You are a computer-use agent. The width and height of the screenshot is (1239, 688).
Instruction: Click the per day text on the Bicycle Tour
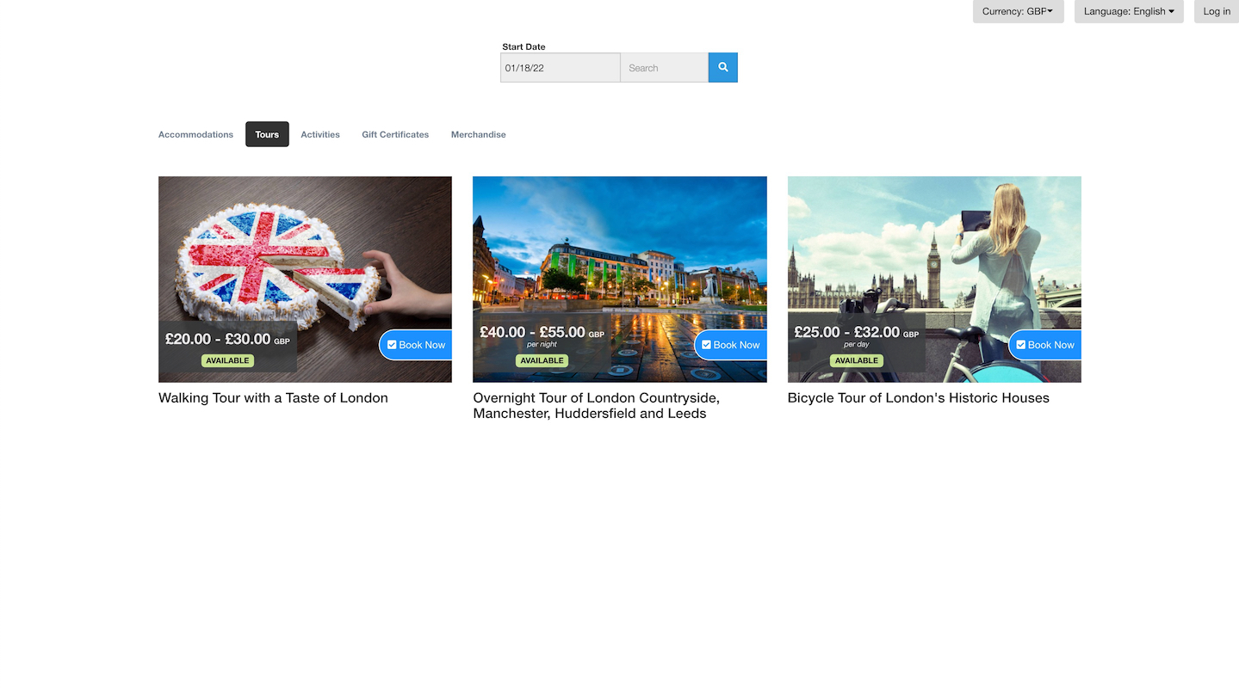click(x=857, y=345)
